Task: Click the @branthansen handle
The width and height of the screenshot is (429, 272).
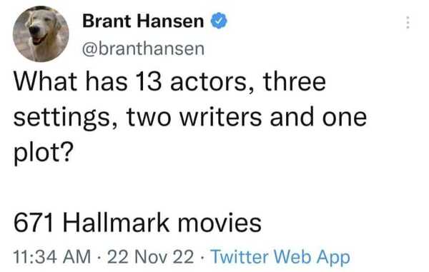Action: click(143, 49)
